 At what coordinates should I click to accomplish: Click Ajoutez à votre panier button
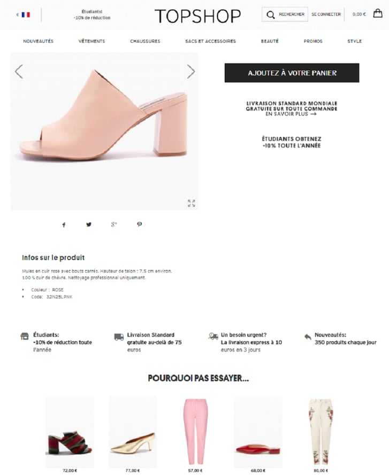click(292, 73)
